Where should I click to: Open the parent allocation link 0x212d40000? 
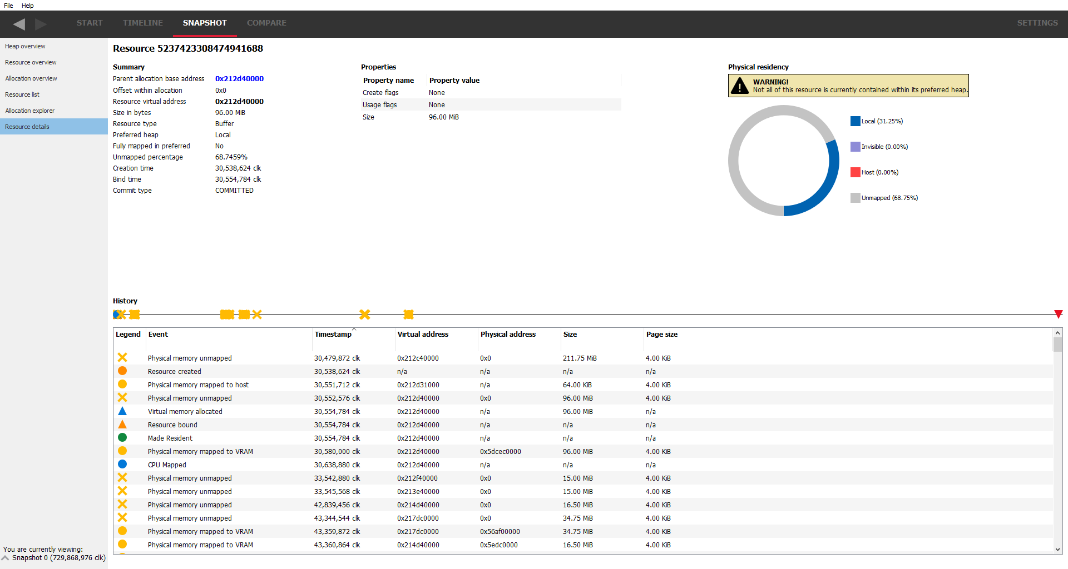pyautogui.click(x=239, y=78)
